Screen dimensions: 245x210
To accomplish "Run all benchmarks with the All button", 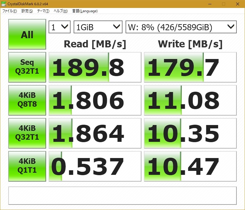I will pos(27,34).
